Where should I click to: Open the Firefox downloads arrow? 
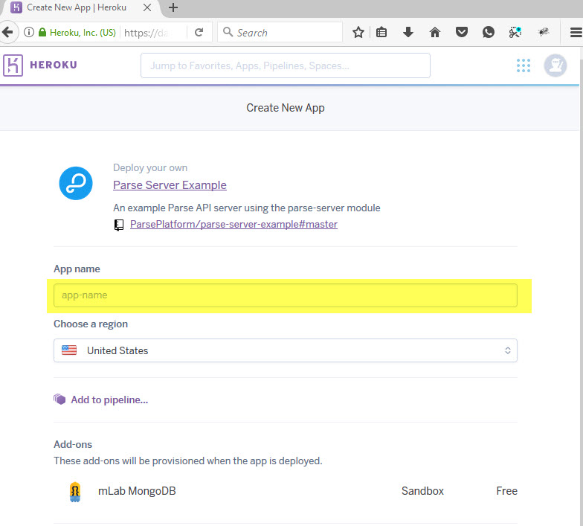click(408, 33)
